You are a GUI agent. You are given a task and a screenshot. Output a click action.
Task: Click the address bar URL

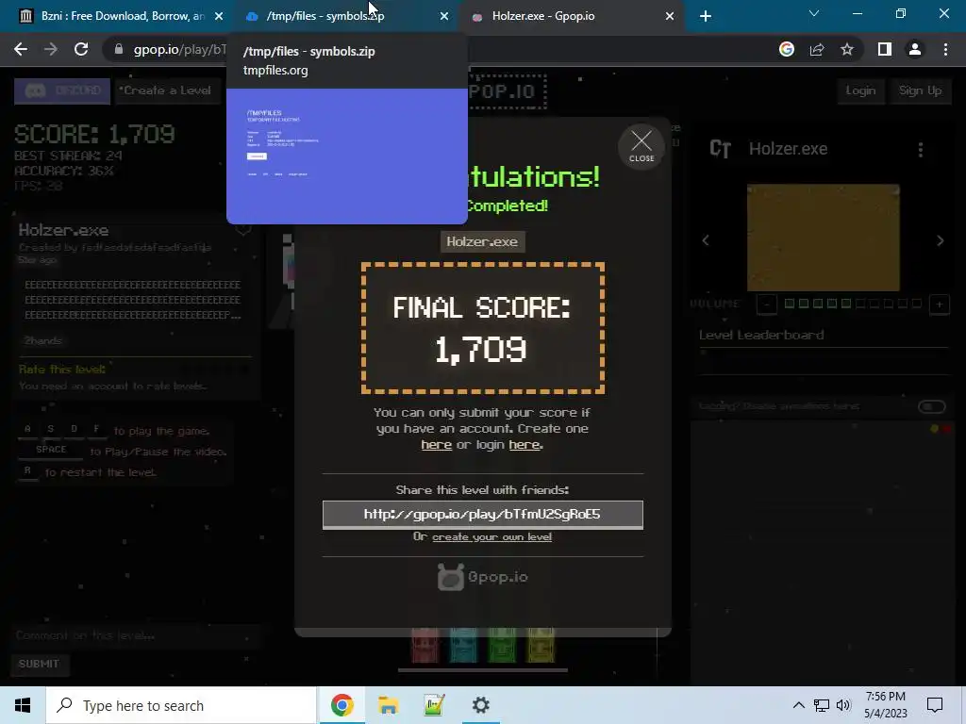178,49
